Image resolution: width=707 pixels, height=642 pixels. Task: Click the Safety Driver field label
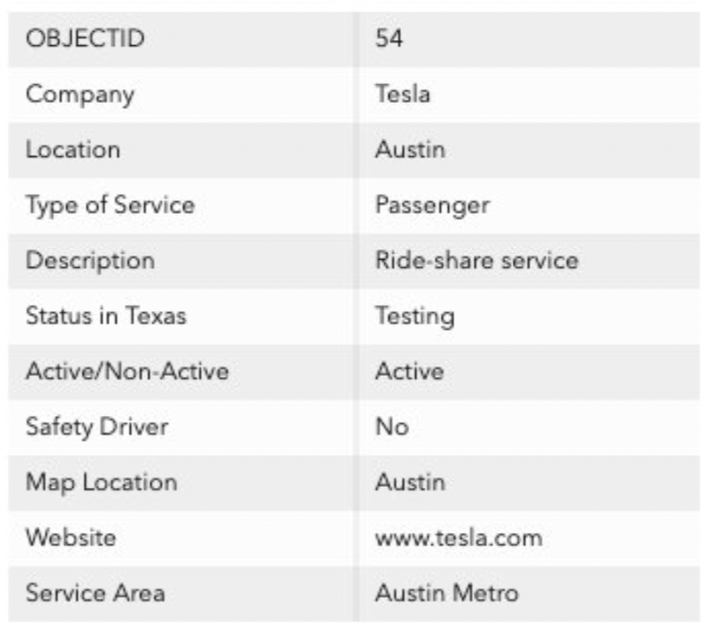(x=97, y=427)
